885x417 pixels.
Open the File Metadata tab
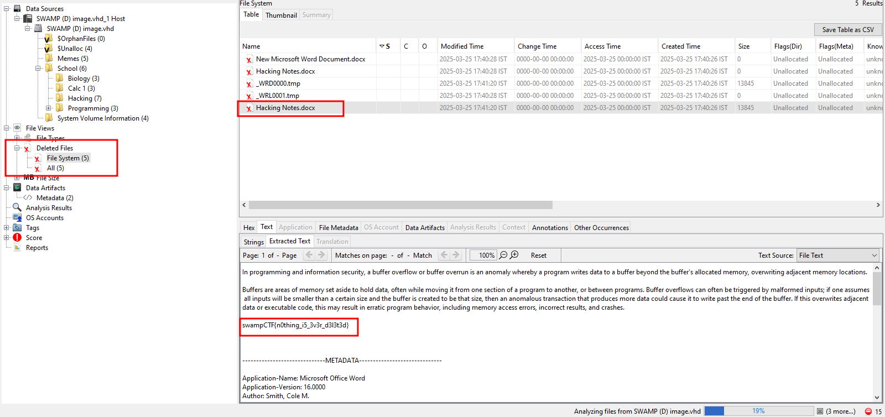[x=339, y=227]
